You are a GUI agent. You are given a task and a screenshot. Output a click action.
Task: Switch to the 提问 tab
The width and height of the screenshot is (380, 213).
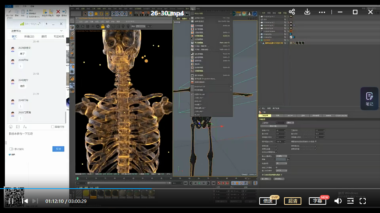[x=44, y=36]
